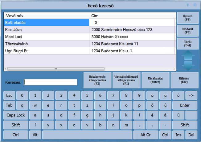Tap the virtual Del key
The width and height of the screenshot is (201, 142).
click(x=191, y=135)
